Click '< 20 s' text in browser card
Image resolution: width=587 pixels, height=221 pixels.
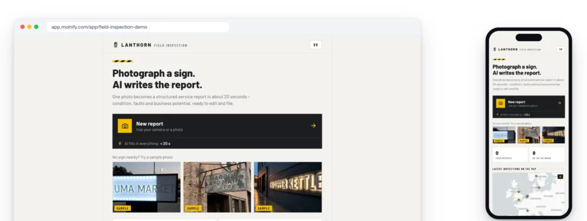(x=165, y=144)
